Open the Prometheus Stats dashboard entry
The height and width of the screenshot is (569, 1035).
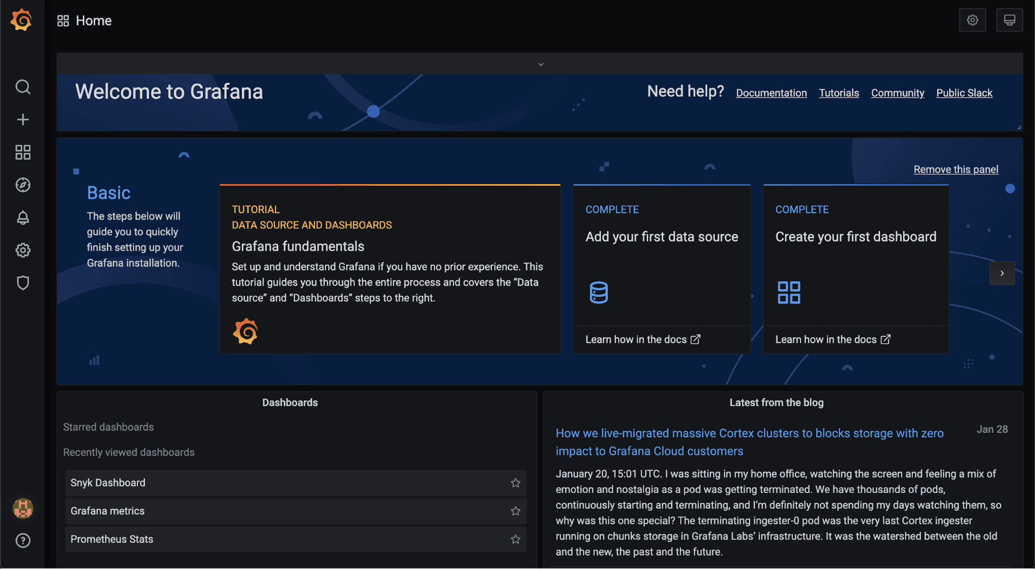(296, 539)
